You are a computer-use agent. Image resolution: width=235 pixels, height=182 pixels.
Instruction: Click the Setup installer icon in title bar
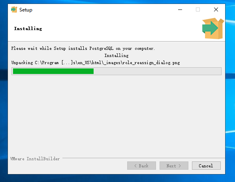(x=14, y=9)
